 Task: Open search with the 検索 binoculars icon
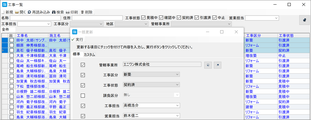click(x=54, y=12)
